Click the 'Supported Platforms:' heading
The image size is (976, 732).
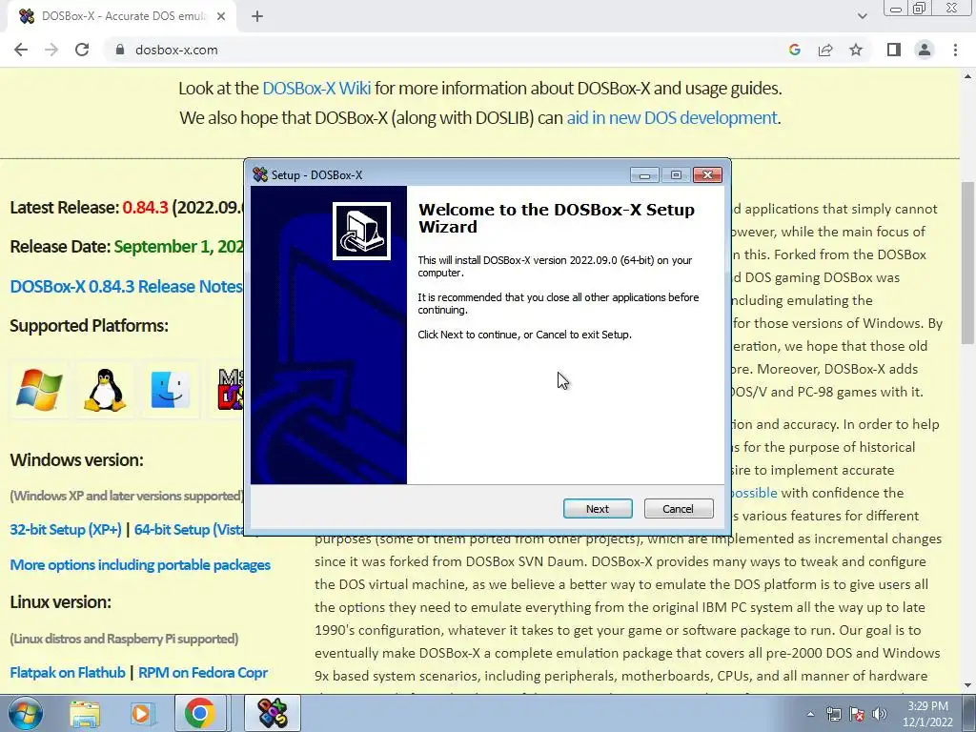click(x=89, y=326)
